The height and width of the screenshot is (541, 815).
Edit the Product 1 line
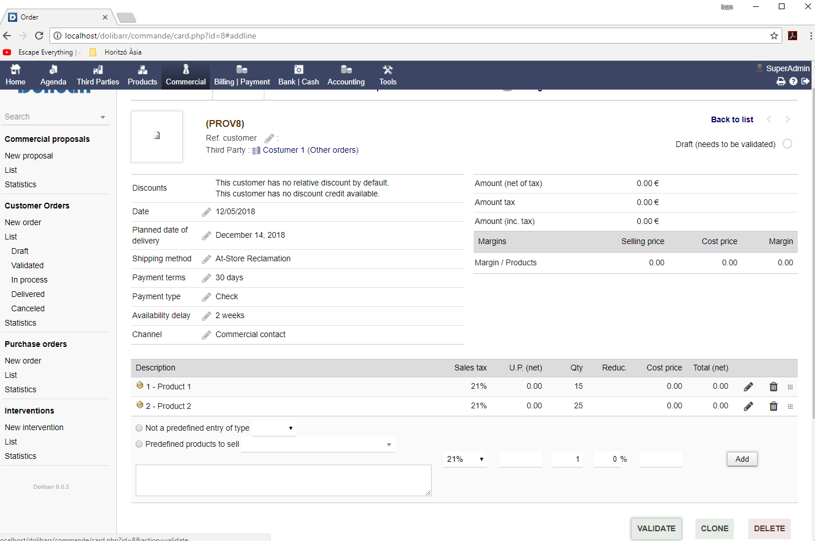point(748,387)
